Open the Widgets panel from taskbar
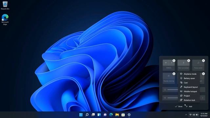This screenshot has width=210, height=118. click(x=99, y=115)
